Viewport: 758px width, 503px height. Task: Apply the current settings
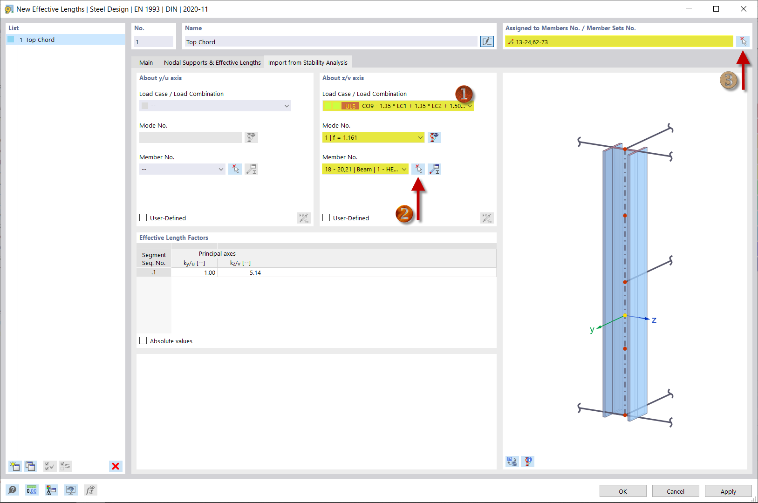click(728, 491)
